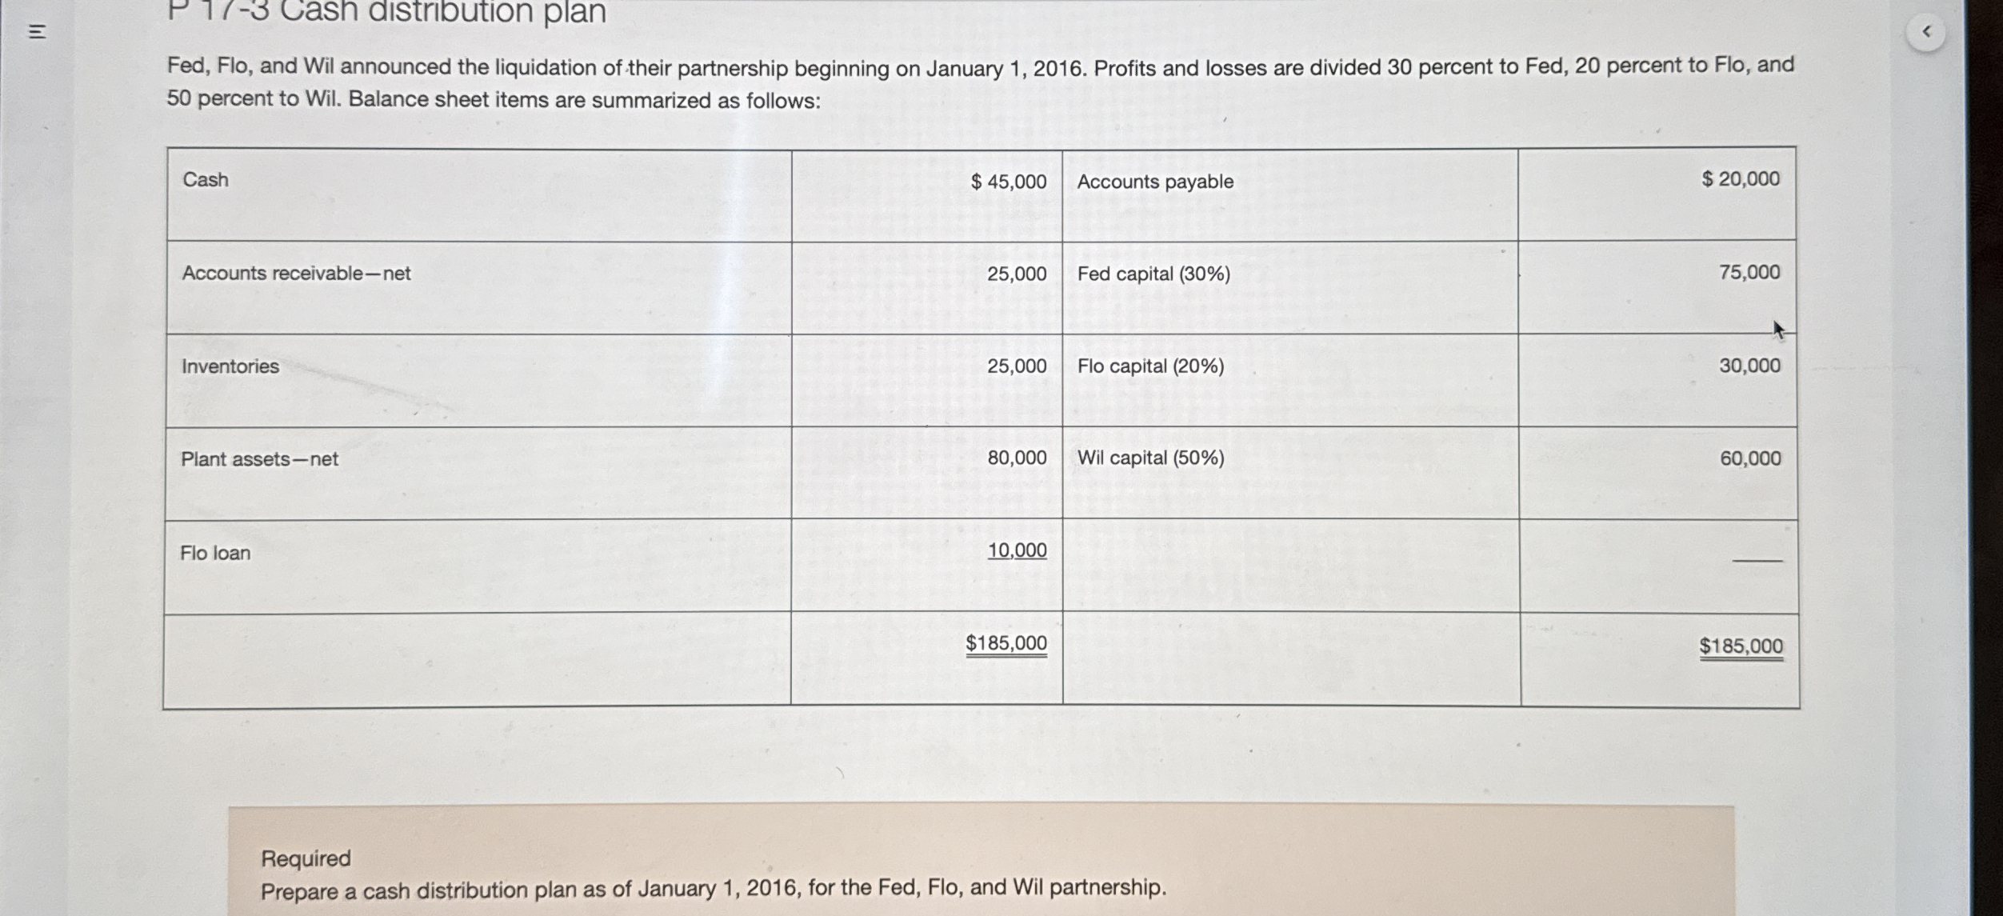Select the Inventories row label
The image size is (2003, 916).
coord(229,366)
